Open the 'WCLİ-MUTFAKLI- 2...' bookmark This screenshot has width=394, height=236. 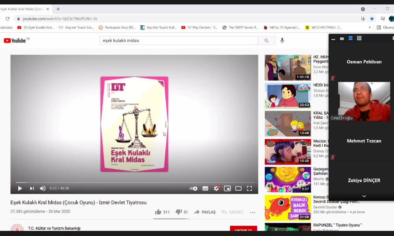(x=323, y=28)
